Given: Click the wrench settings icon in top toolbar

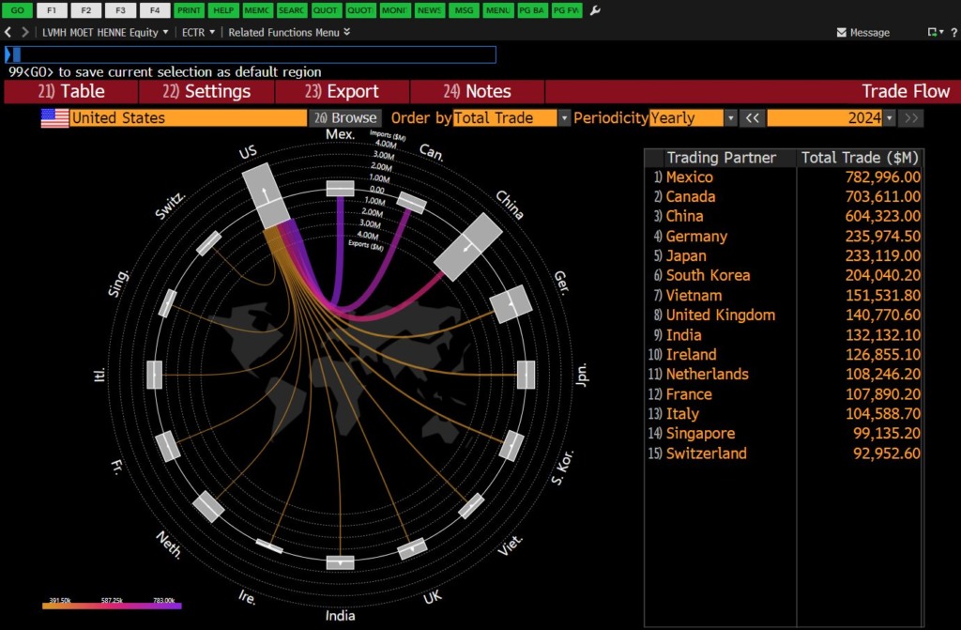Looking at the screenshot, I should [x=595, y=10].
